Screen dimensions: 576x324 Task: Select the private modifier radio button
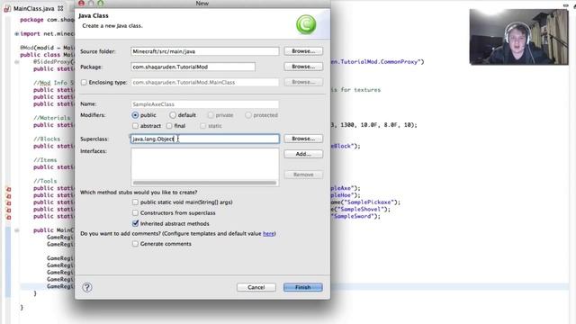coord(211,115)
